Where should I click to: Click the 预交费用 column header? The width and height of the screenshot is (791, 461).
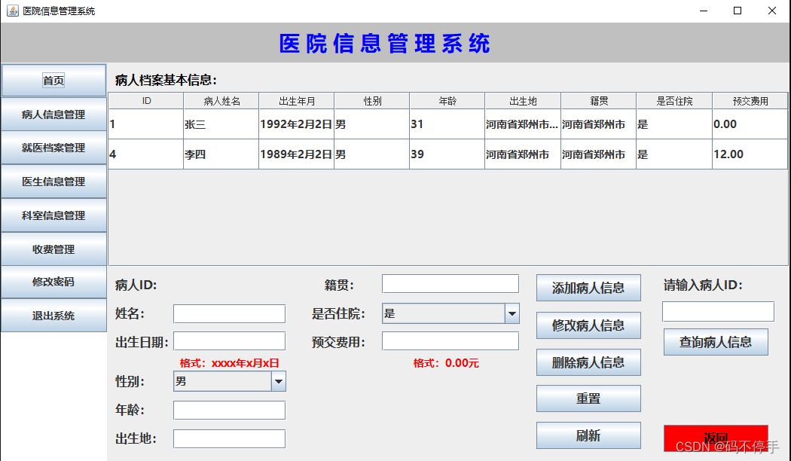pyautogui.click(x=750, y=101)
